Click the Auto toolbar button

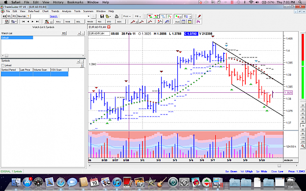[177, 21]
